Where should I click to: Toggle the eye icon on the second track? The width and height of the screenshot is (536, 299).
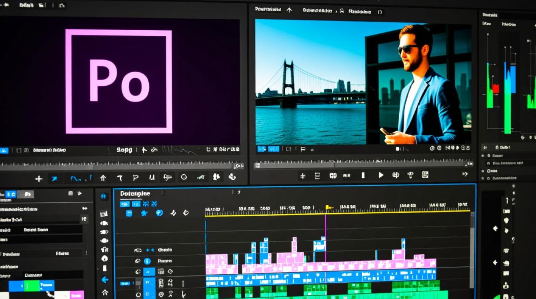138,261
